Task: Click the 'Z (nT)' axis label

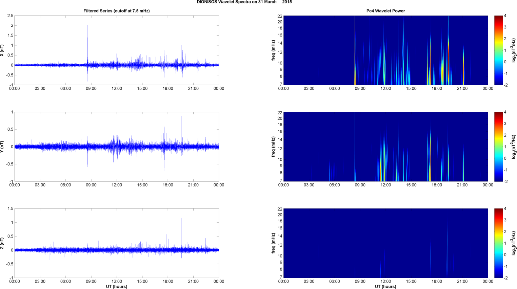Action: coord(2,243)
